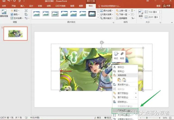Click the Sign in (登录) link

coord(158,6)
